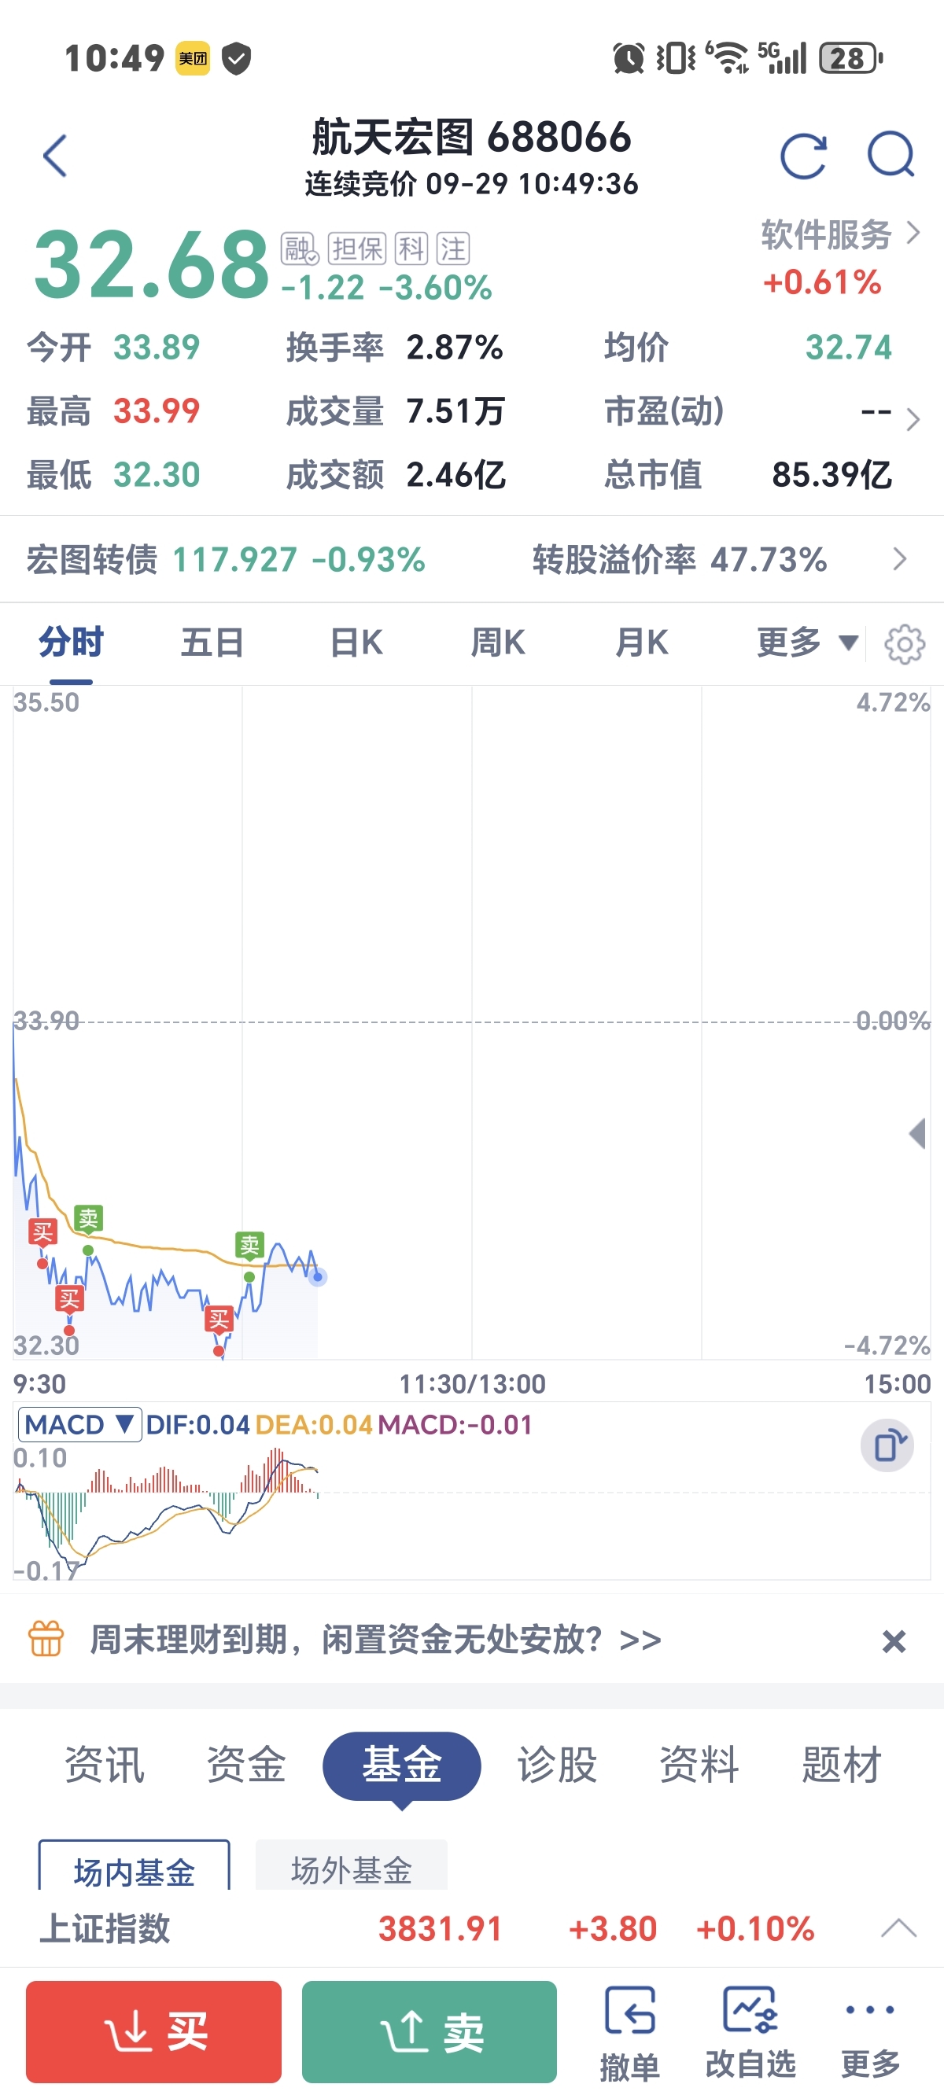Expand the 更多 chart period dropdown

(x=807, y=642)
